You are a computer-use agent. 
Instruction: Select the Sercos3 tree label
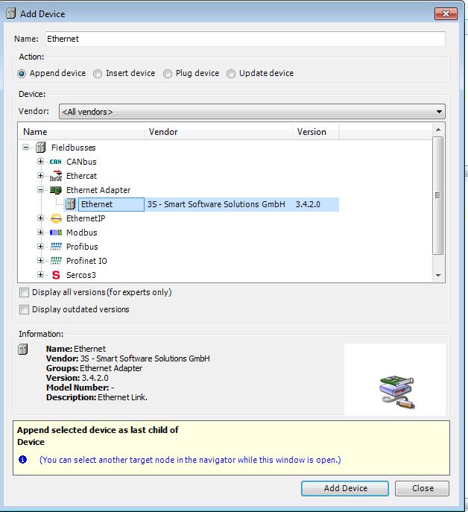click(81, 275)
